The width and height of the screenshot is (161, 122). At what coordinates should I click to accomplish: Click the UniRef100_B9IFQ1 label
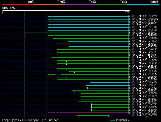tap(144, 85)
